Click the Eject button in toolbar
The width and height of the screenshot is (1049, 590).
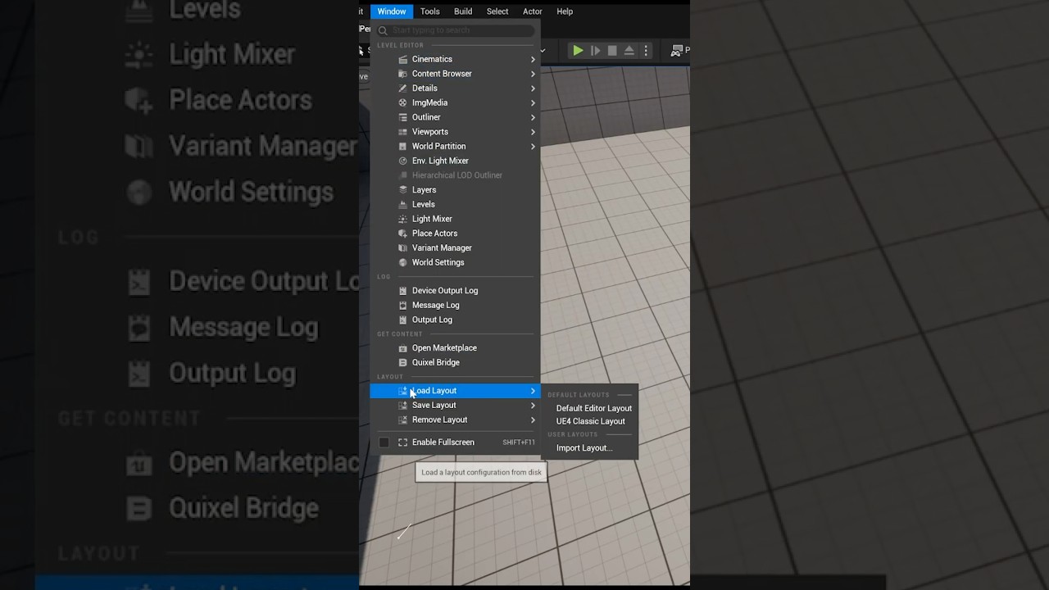point(629,50)
